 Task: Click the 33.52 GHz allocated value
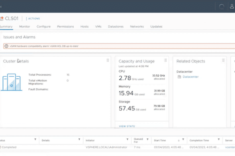coord(159,77)
